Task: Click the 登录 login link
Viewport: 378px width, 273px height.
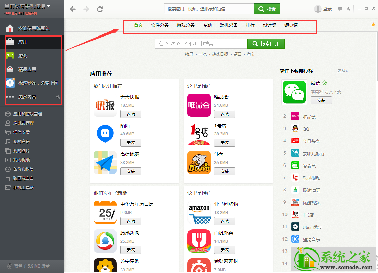Action: pos(327,9)
